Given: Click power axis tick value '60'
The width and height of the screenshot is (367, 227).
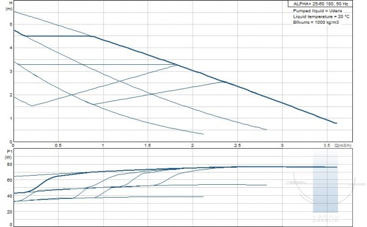Looking at the screenshot, I should 10,180.
